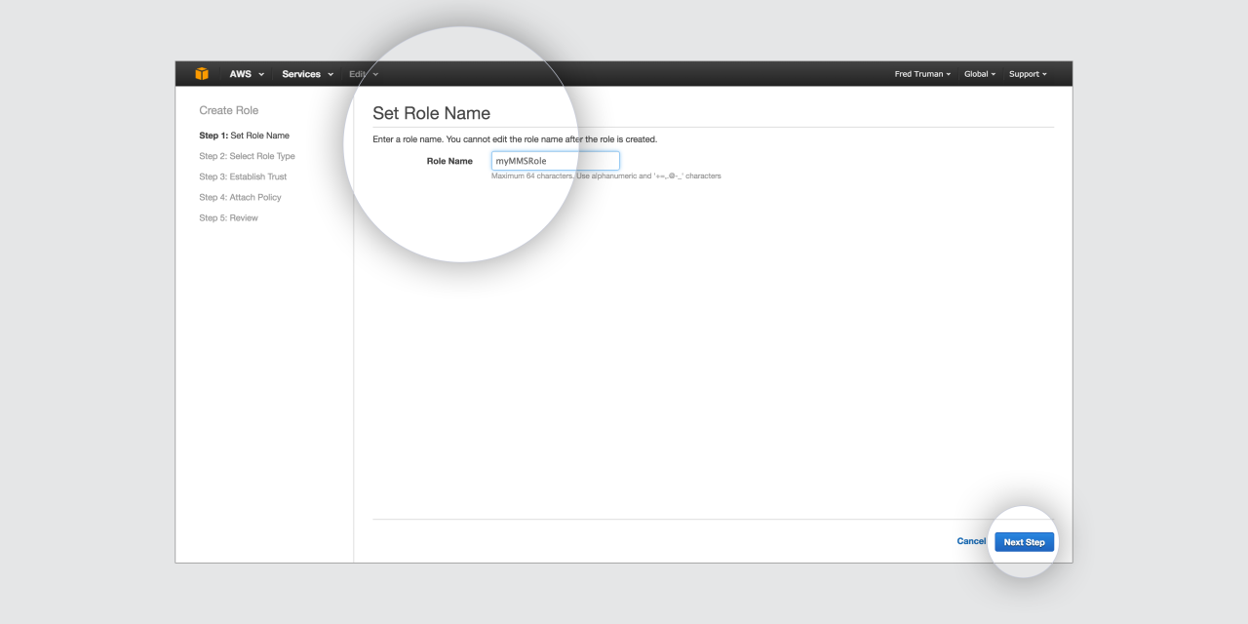
Task: Open the AWS dropdown menu
Action: click(246, 74)
